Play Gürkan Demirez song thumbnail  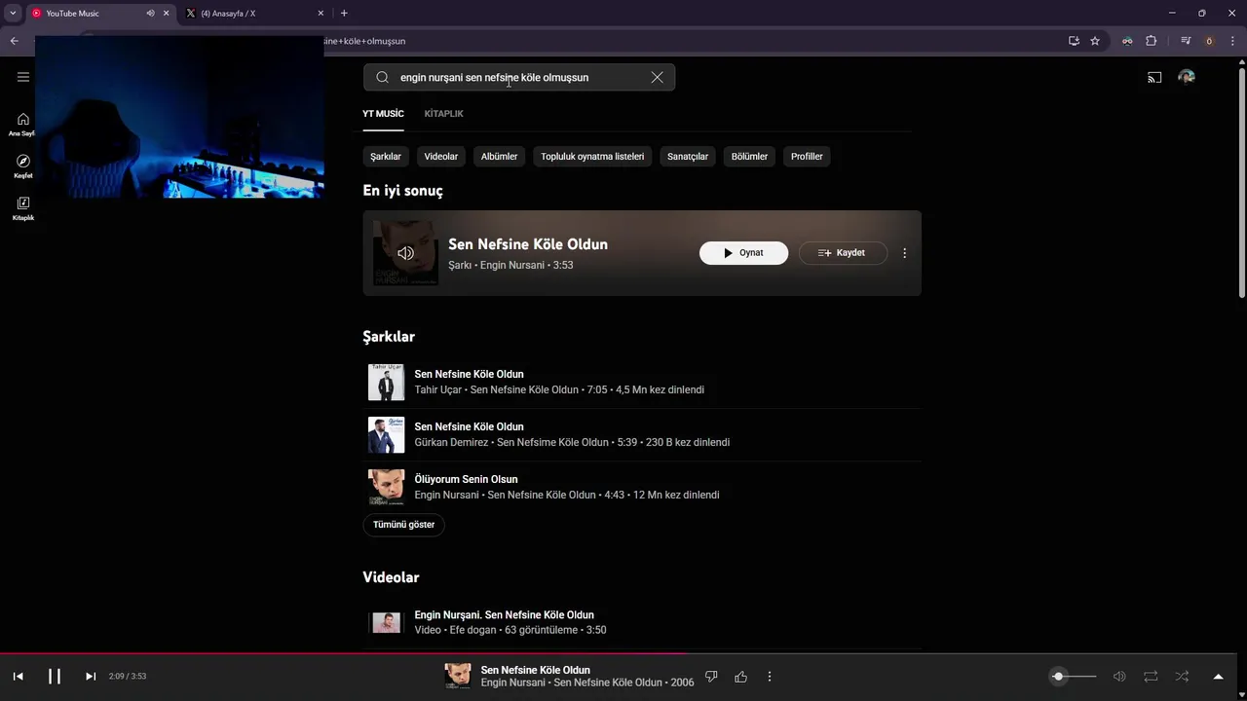[386, 434]
